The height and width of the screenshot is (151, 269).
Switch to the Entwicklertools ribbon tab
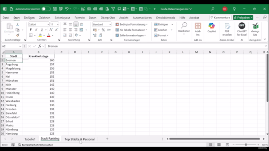pyautogui.click(x=166, y=18)
